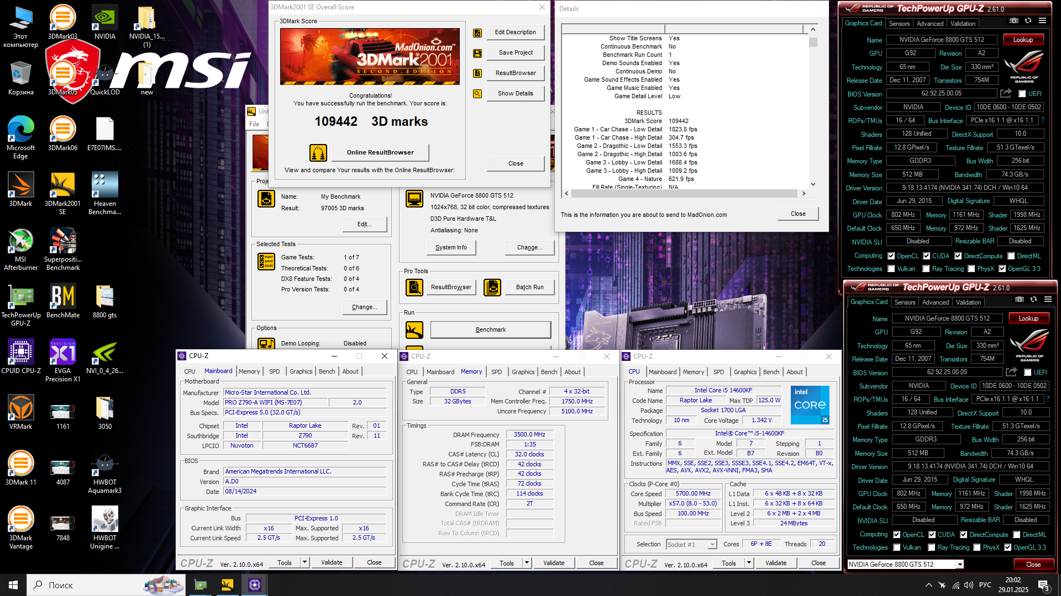This screenshot has width=1061, height=596.
Task: Click the Save Project button
Action: [x=516, y=53]
